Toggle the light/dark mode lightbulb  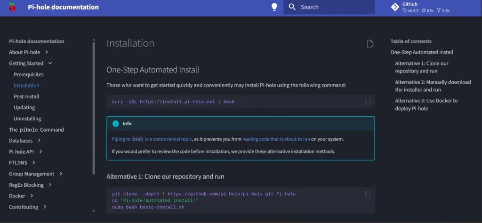[x=274, y=7]
